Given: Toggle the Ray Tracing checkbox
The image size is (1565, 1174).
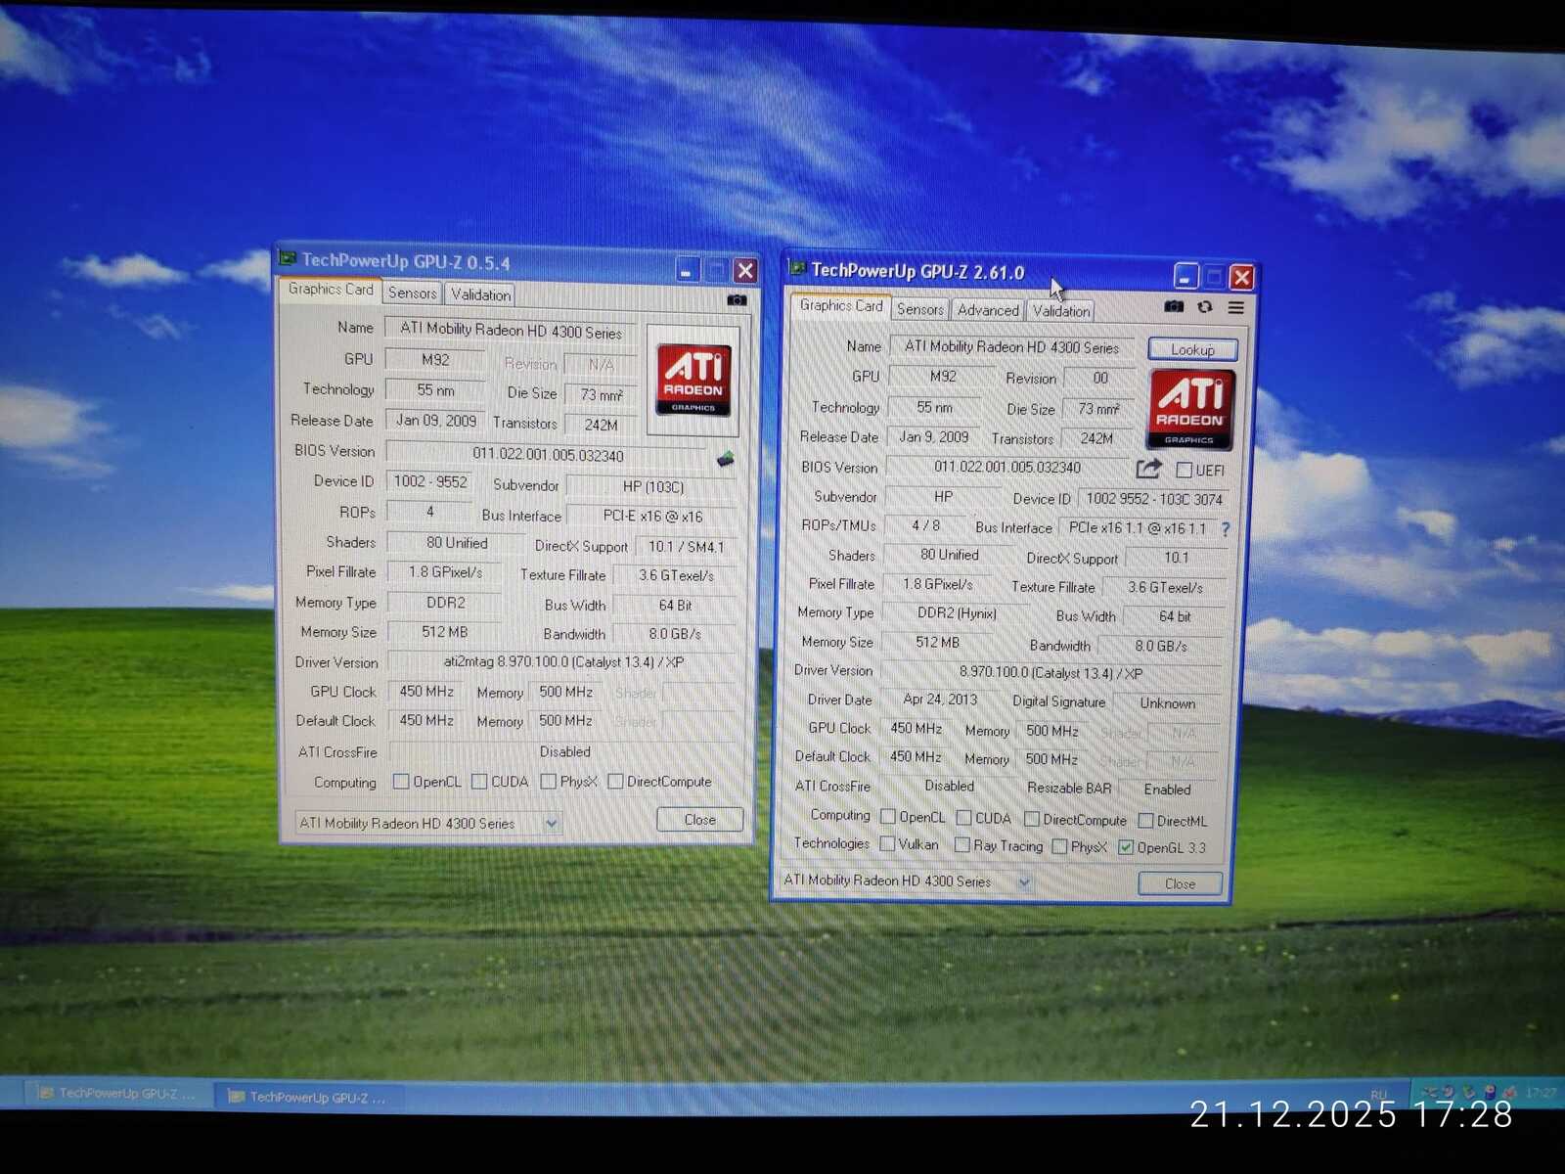Looking at the screenshot, I should click(x=962, y=844).
